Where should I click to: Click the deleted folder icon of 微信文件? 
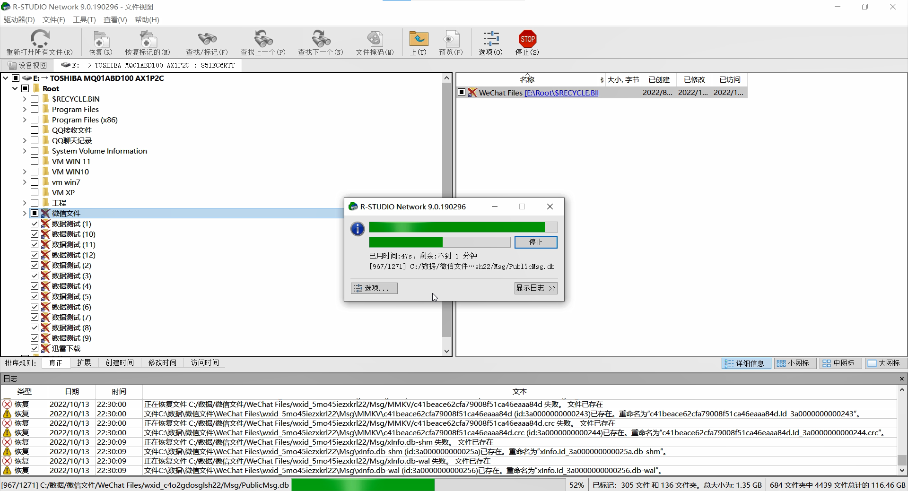click(x=45, y=213)
